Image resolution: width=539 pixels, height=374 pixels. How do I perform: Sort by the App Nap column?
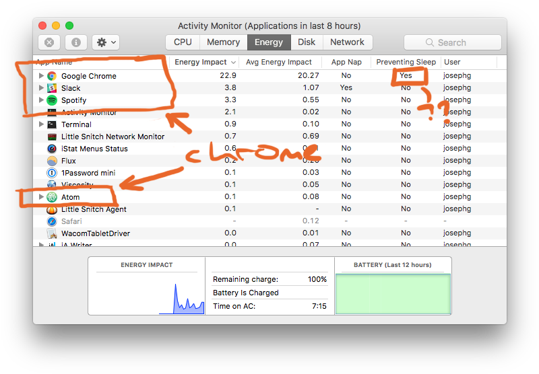pos(346,62)
